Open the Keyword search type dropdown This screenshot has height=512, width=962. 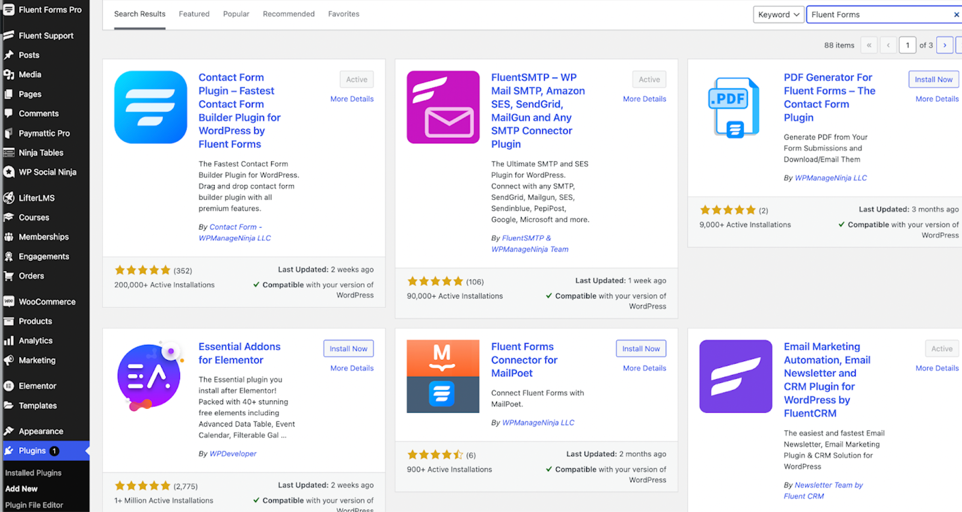point(779,14)
